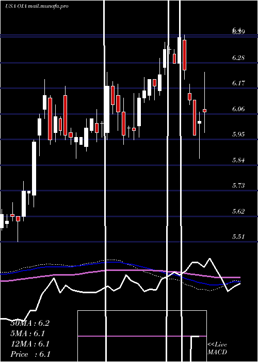Click the 5.62 price axis label
The height and width of the screenshot is (362, 258).
click(238, 211)
